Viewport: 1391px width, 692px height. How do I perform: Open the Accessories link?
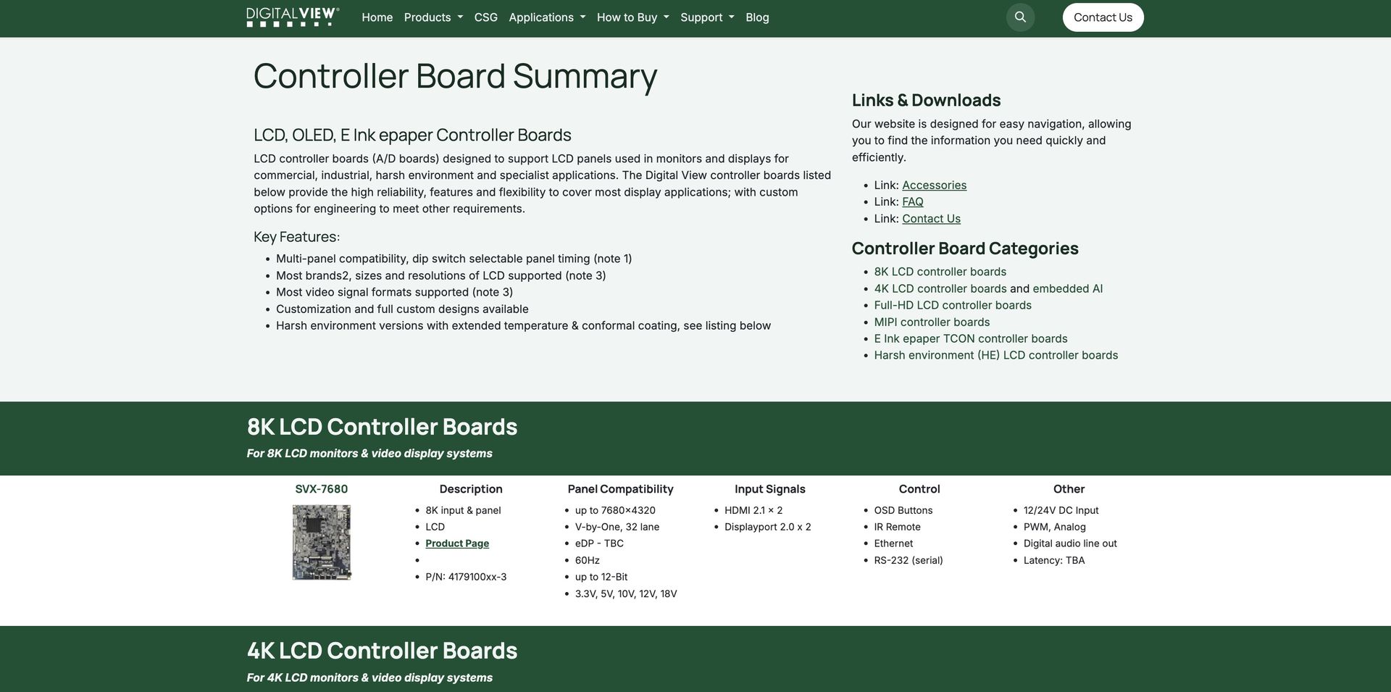tap(934, 185)
